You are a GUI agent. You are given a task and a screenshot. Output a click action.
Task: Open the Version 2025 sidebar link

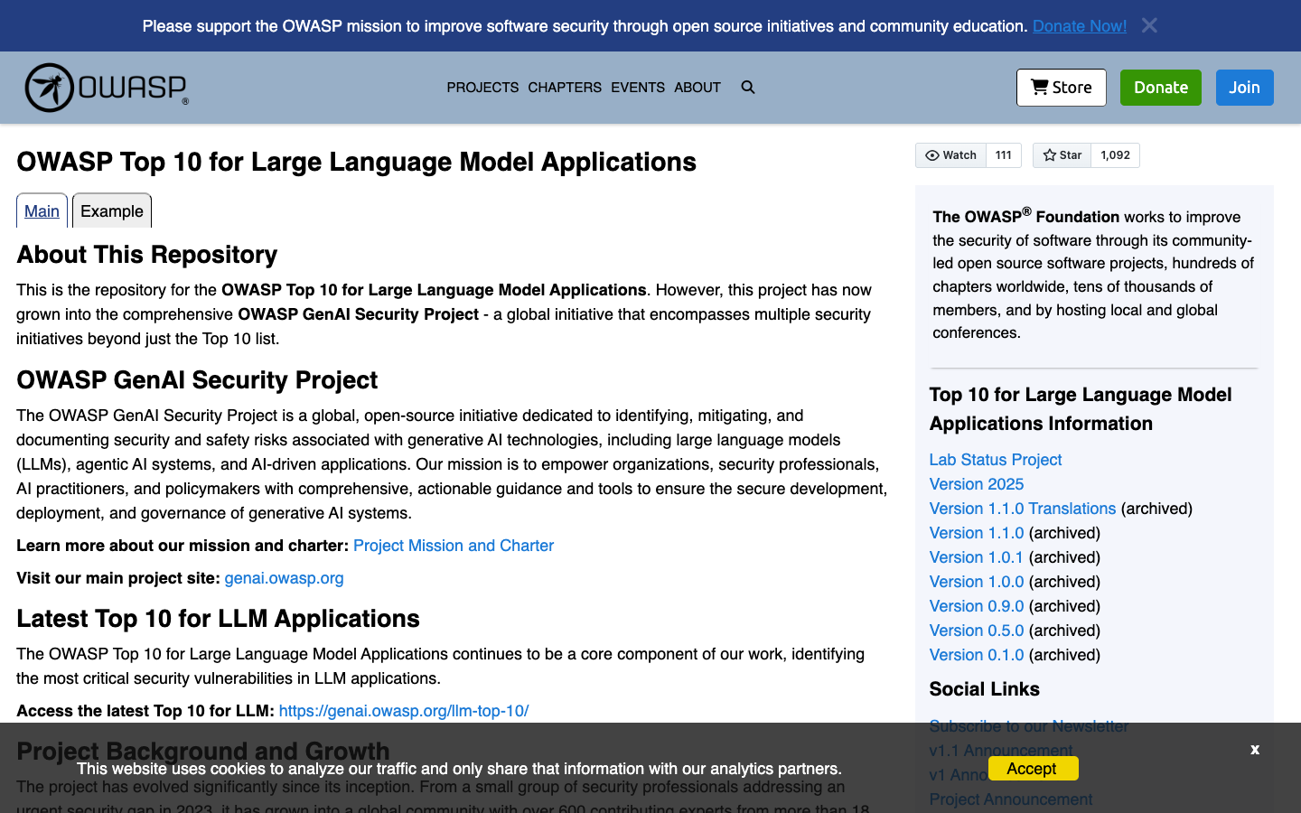point(976,484)
